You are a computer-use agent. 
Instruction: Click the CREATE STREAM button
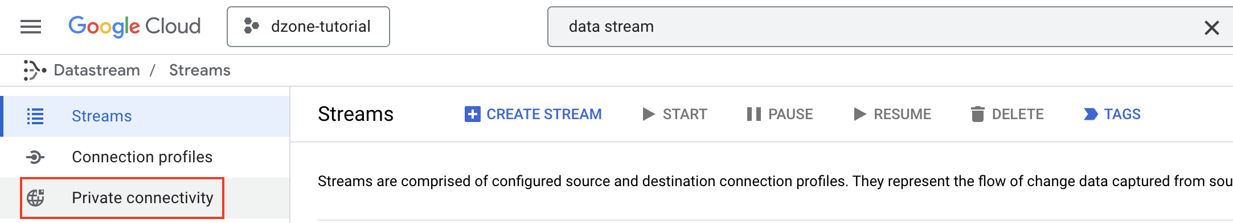click(x=533, y=114)
